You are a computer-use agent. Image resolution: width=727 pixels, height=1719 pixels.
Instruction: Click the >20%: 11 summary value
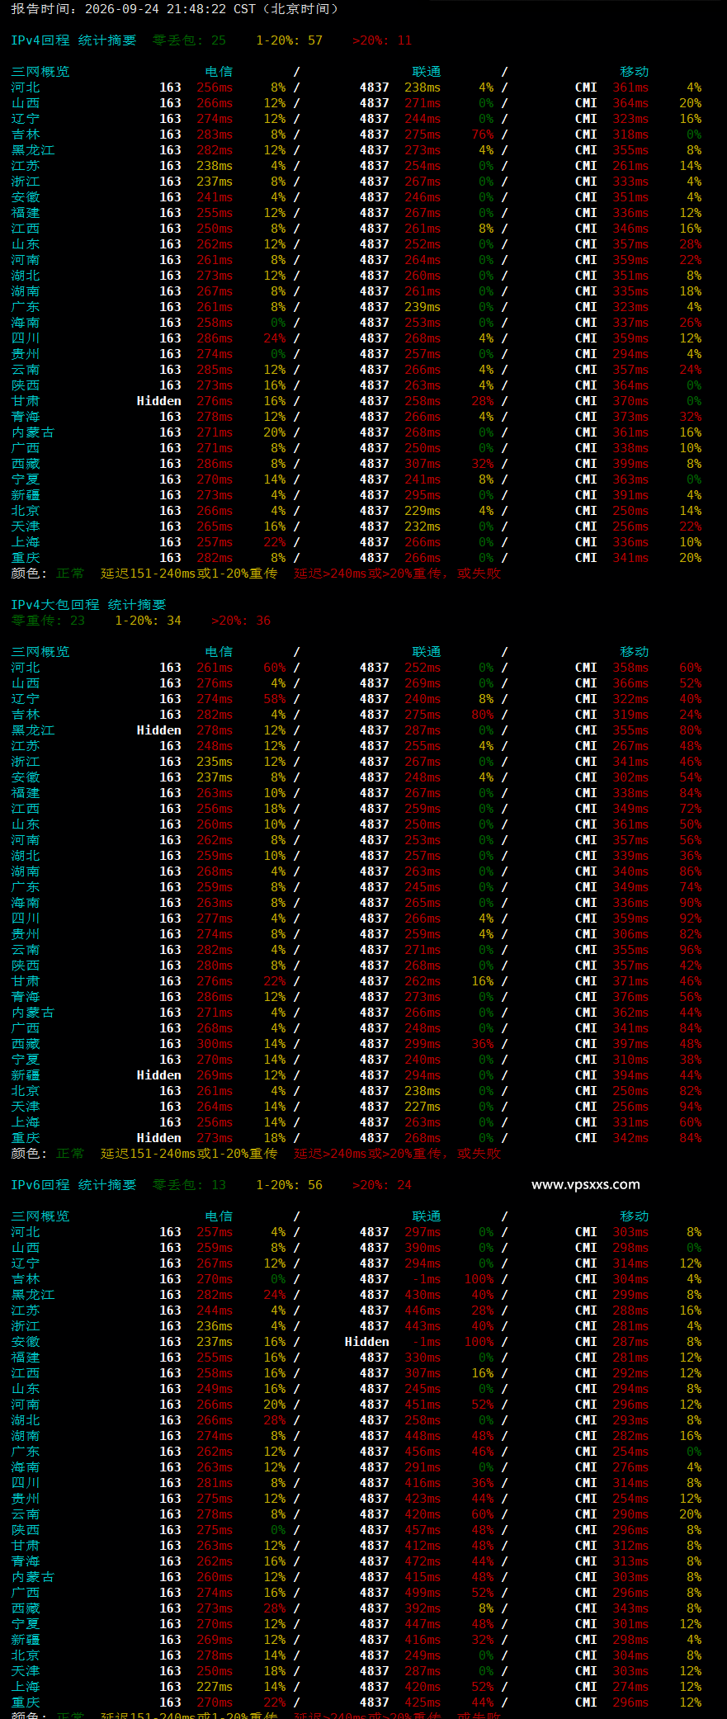tap(382, 40)
